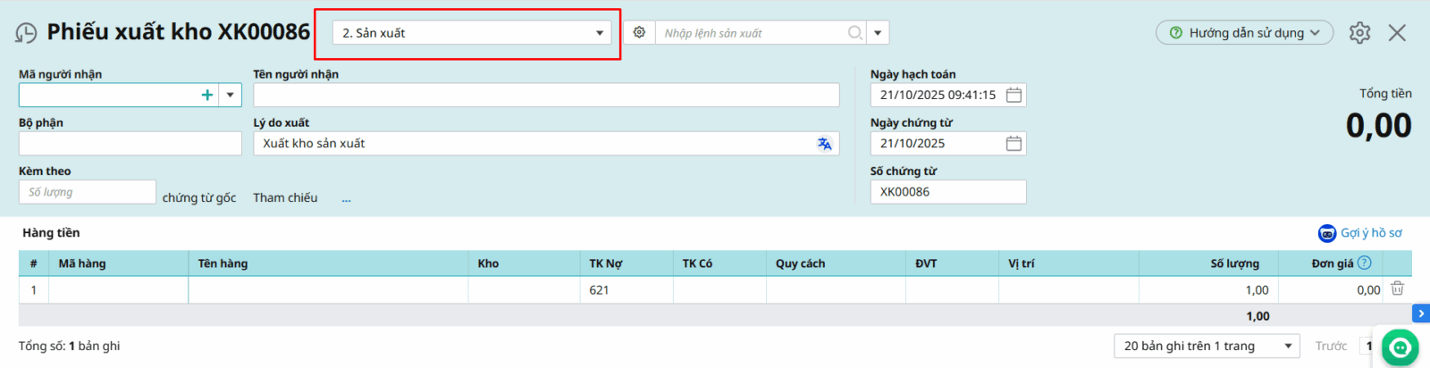Open the form settings gear icon
The height and width of the screenshot is (368, 1430).
coord(1359,33)
